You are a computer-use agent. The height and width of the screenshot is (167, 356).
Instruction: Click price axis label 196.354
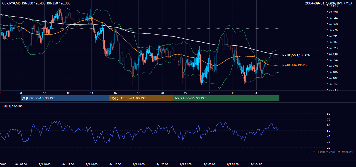(332, 60)
